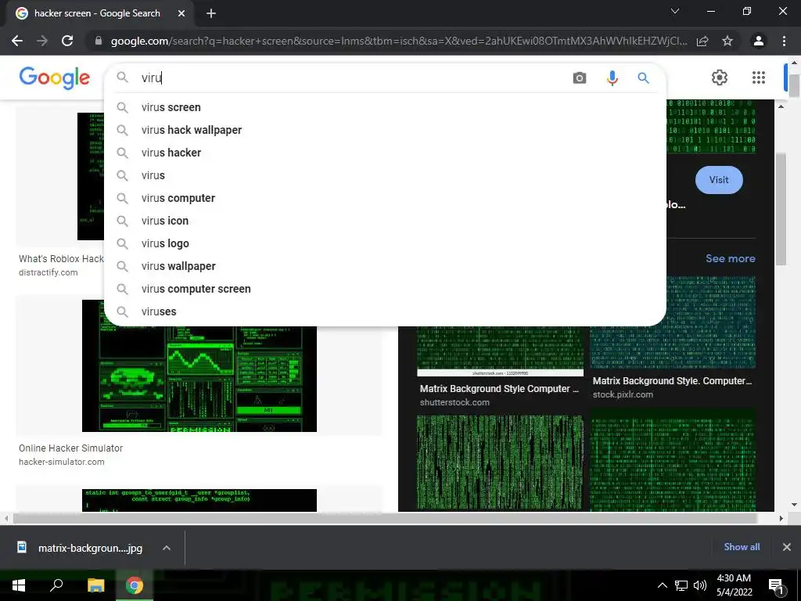The width and height of the screenshot is (801, 601).
Task: Click See more related images
Action: 730,258
